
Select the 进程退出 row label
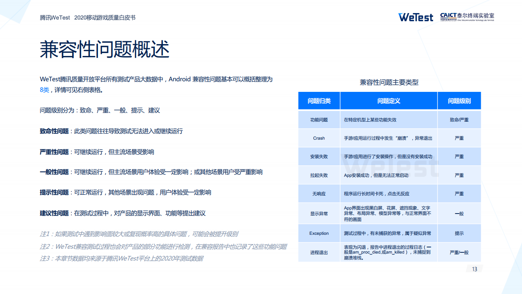(319, 252)
